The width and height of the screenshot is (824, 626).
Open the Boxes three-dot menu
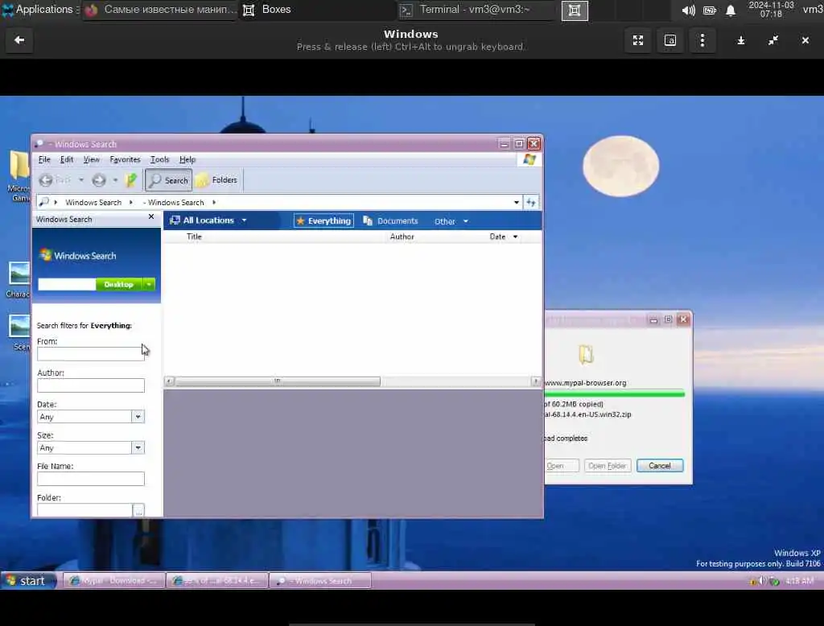(702, 40)
